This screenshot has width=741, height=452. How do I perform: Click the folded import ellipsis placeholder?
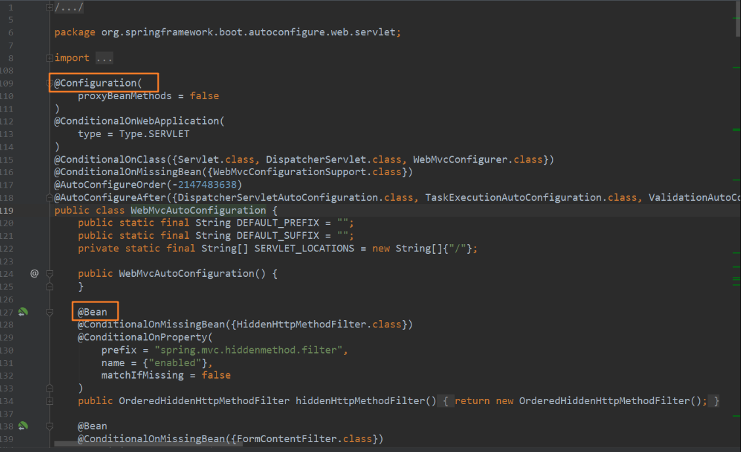click(x=104, y=58)
